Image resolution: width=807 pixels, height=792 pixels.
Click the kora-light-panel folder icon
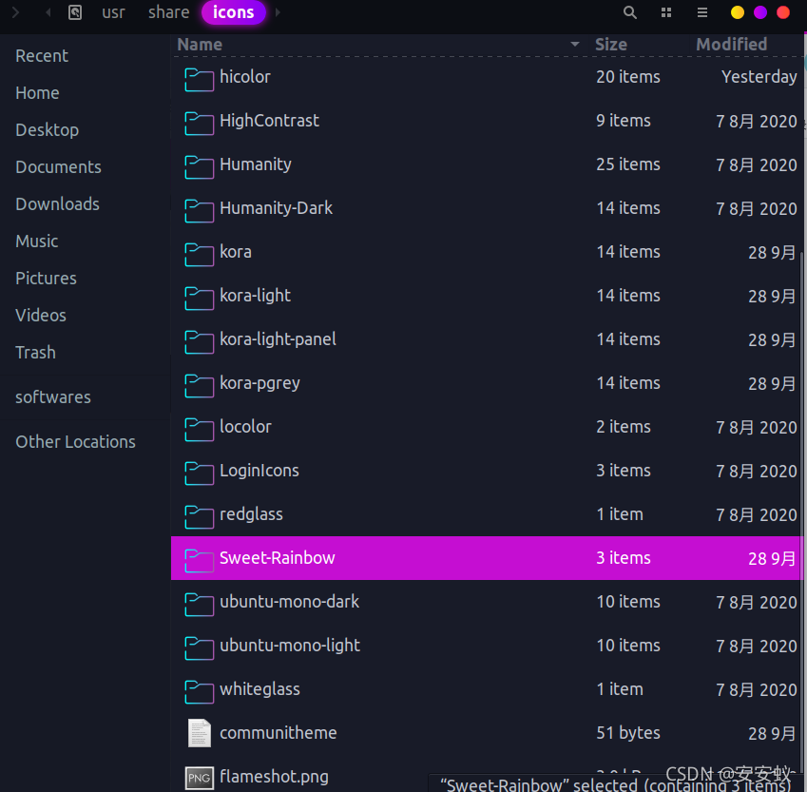tap(200, 342)
